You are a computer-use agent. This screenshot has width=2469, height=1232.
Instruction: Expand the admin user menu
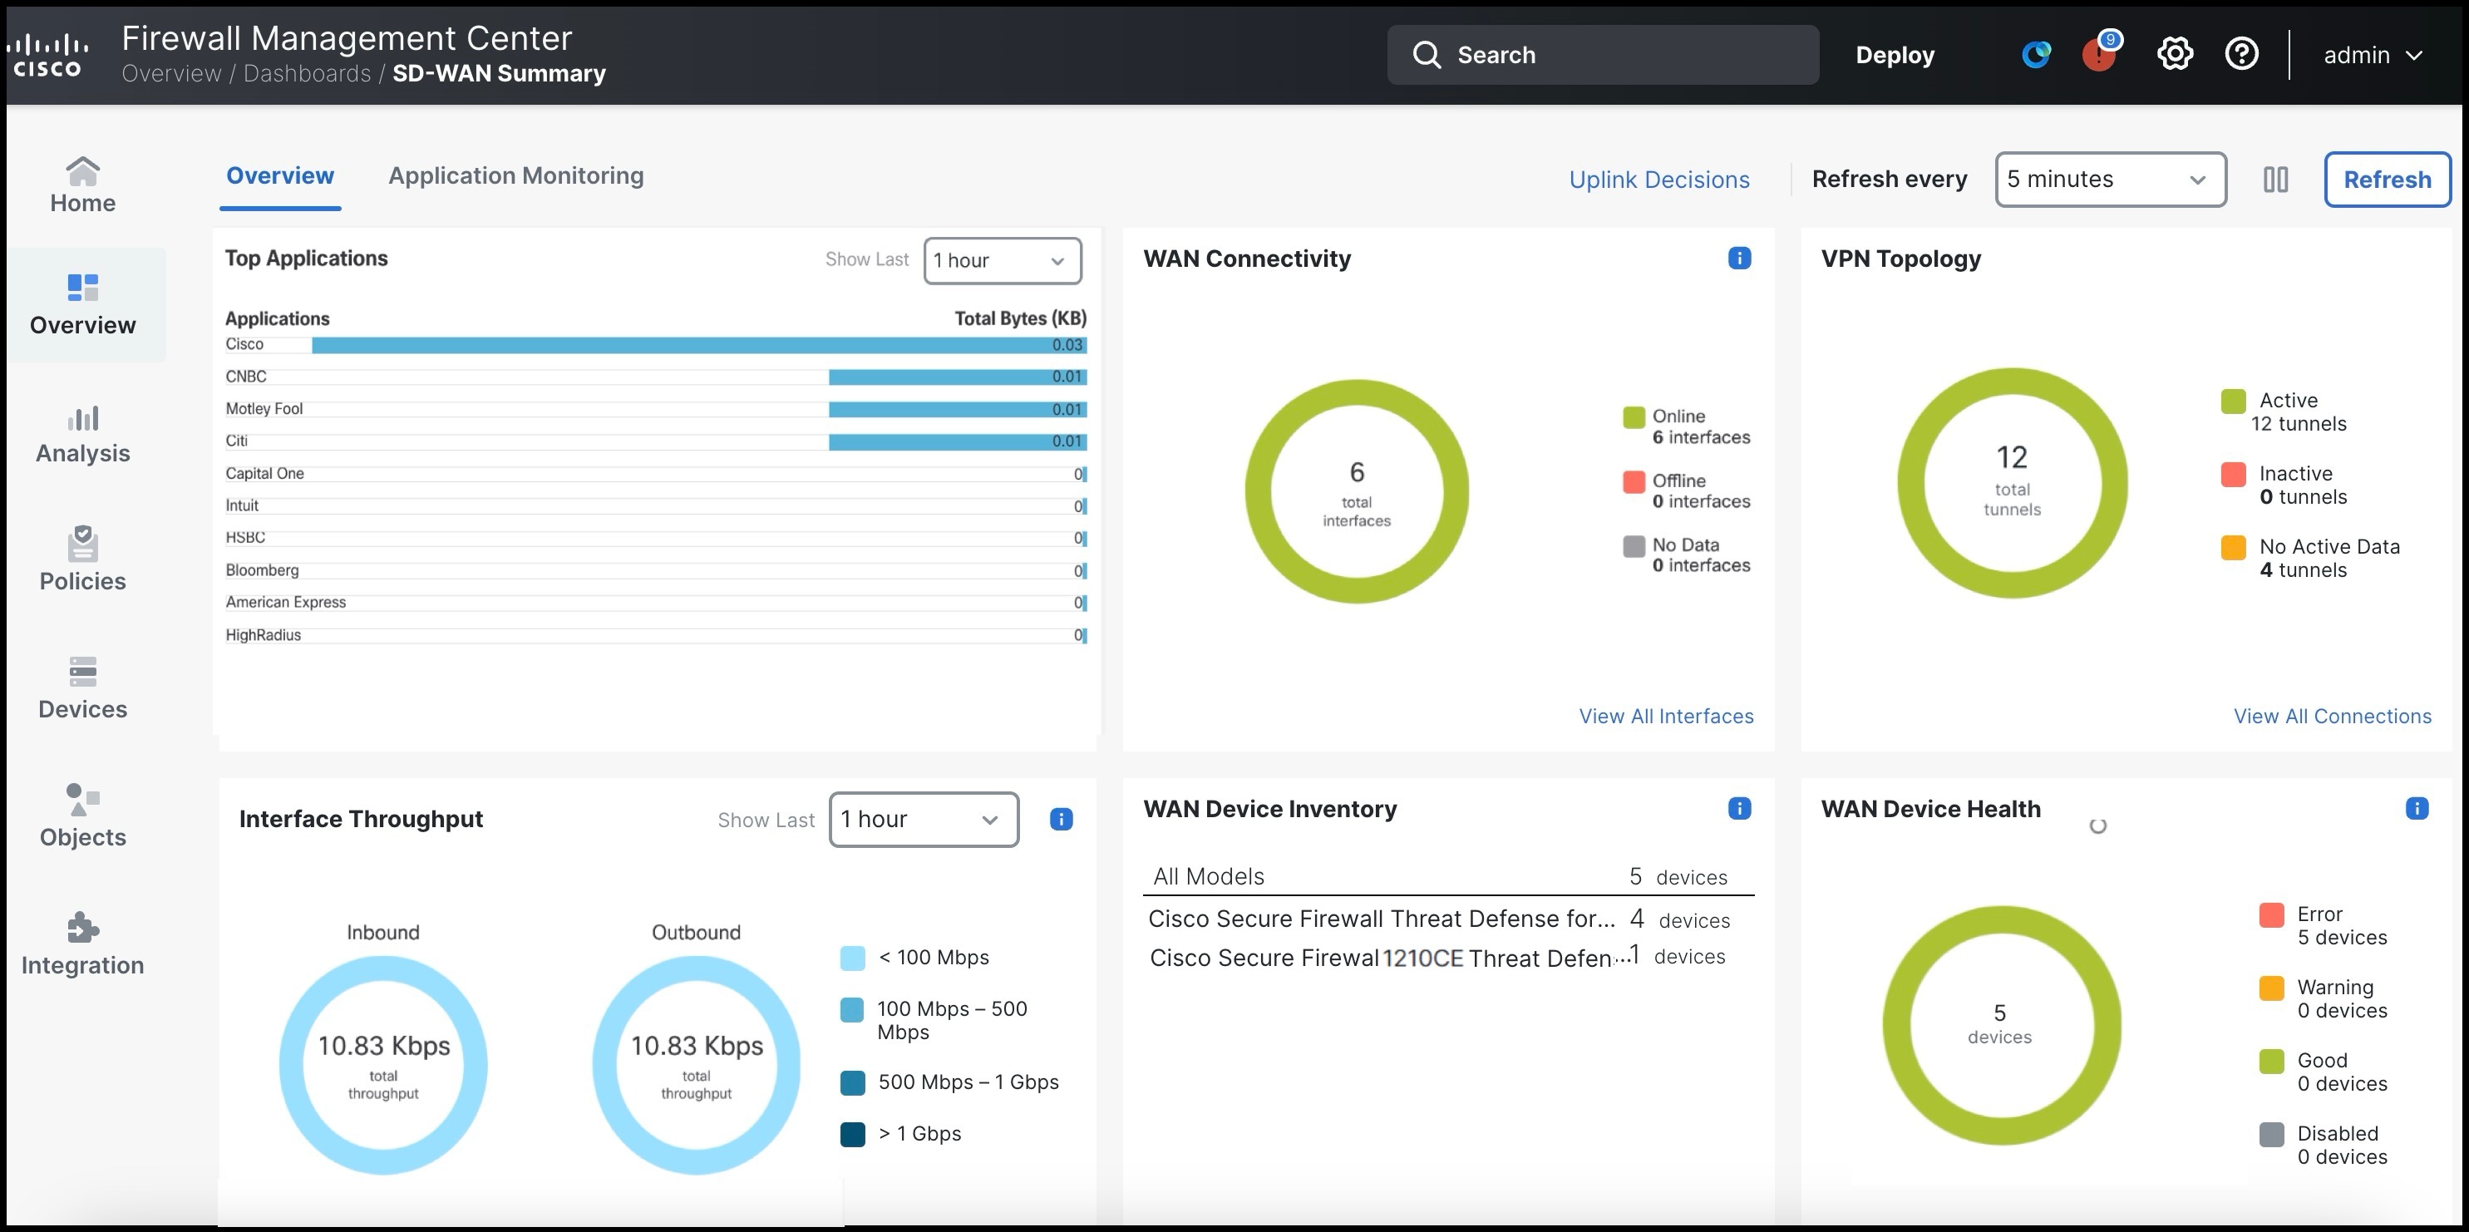(2374, 55)
